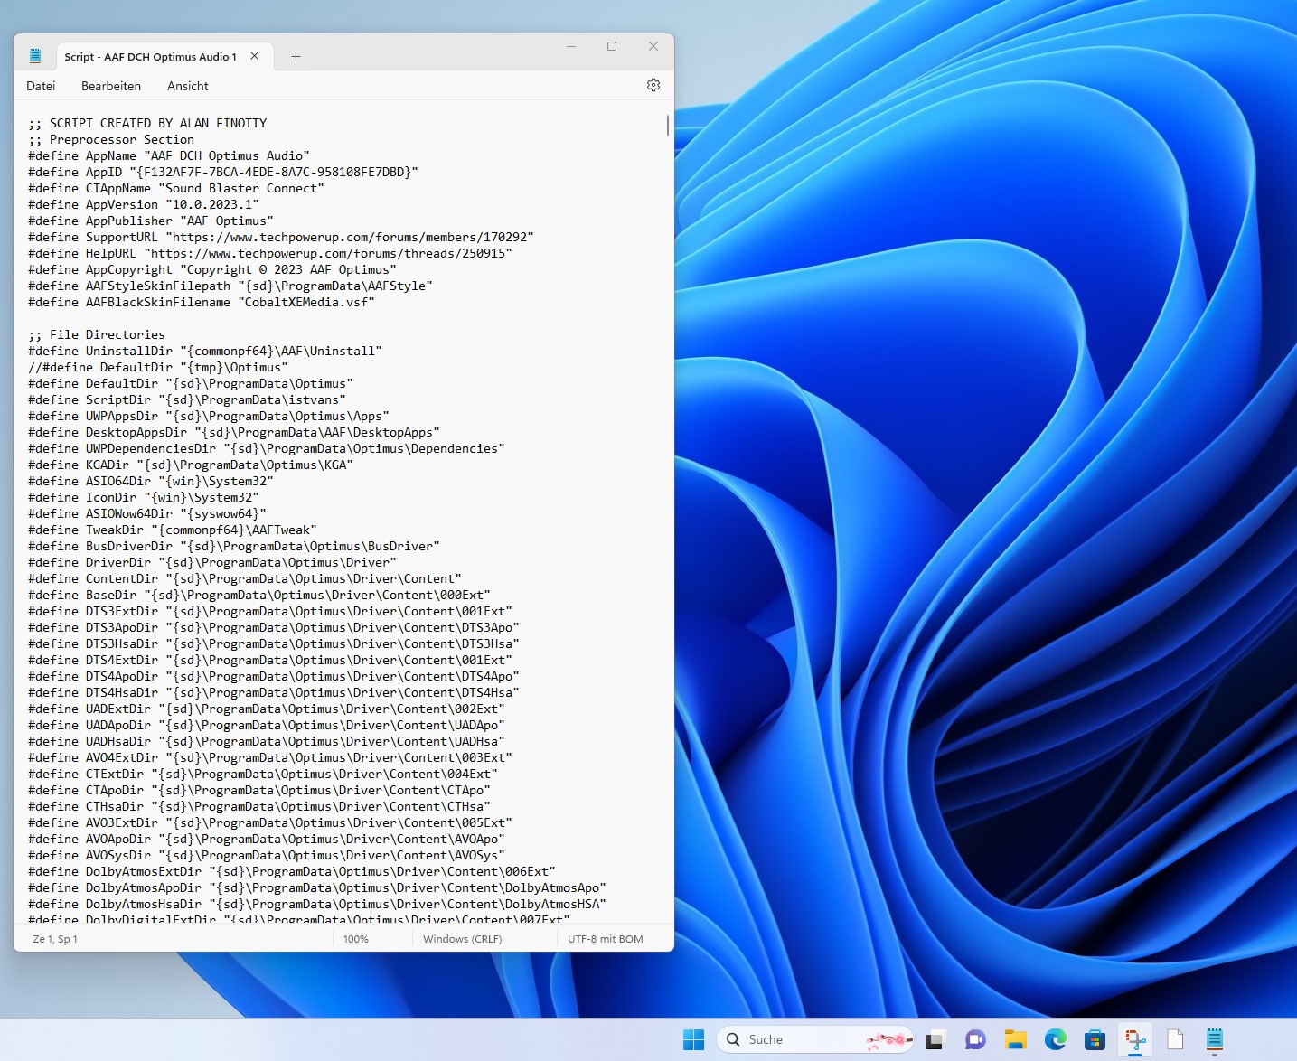Screen dimensions: 1297x1061
Task: Click the '#define AppName' line
Action: (x=169, y=155)
